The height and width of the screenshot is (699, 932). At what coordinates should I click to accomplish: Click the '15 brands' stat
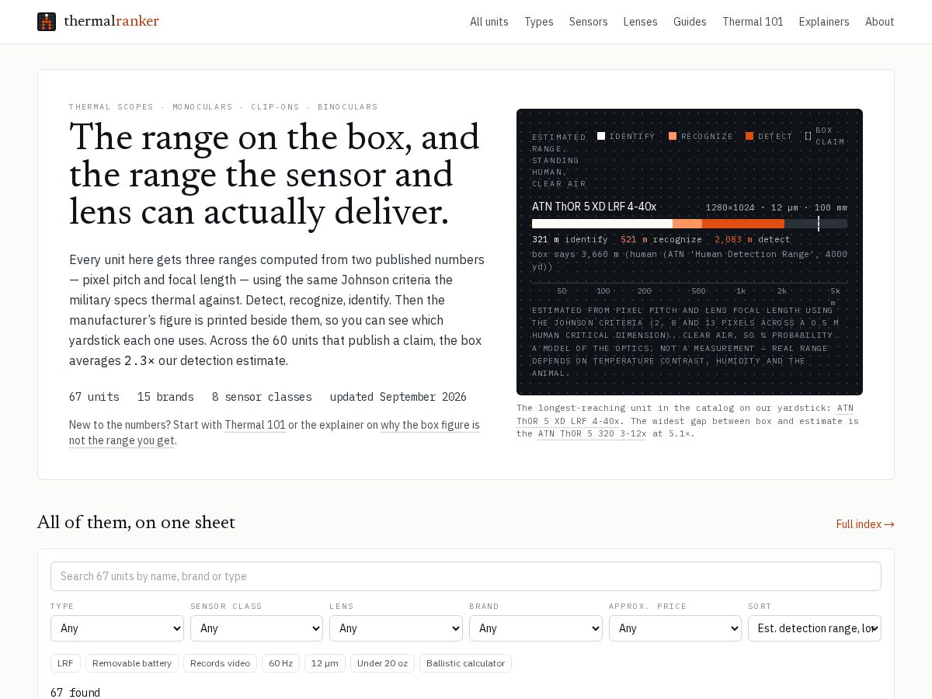click(x=165, y=397)
